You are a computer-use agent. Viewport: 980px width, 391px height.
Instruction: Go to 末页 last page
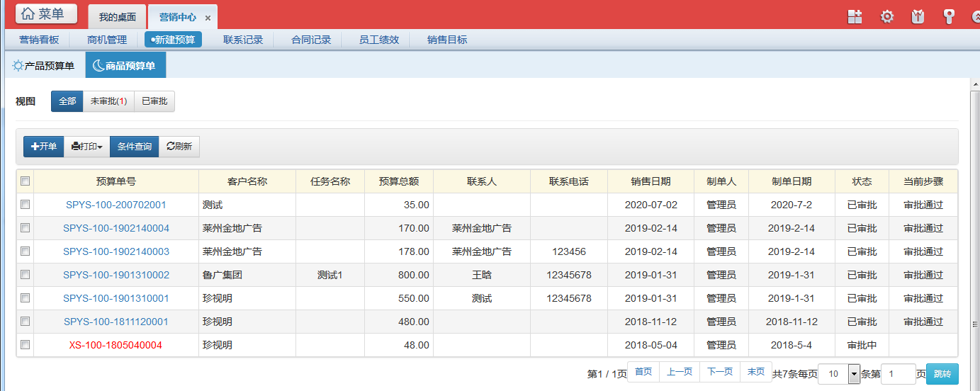click(756, 372)
